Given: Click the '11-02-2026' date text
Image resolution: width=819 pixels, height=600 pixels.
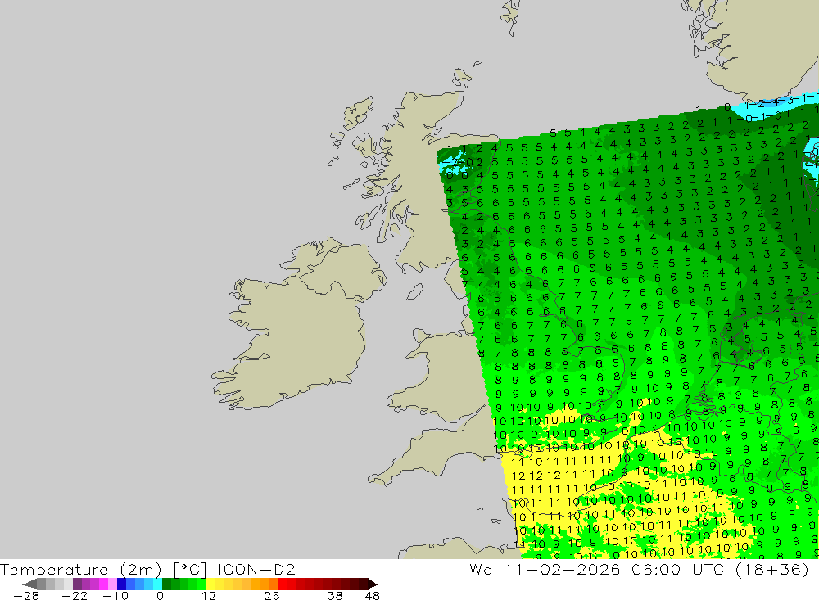Looking at the screenshot, I should 562,569.
